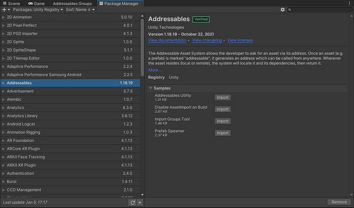The height and width of the screenshot is (208, 354).
Task: Click the package list scrollbar thumb
Action: click(x=142, y=48)
